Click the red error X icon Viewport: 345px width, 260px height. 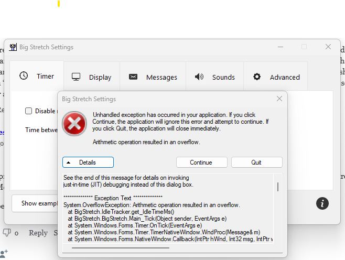74,124
